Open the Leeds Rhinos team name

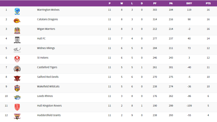pyautogui.click(x=45, y=96)
